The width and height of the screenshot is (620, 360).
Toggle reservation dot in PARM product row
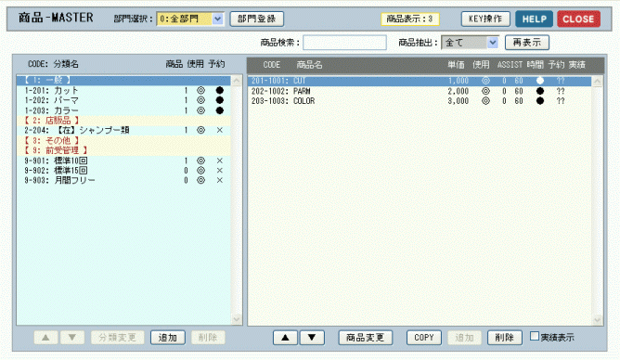[540, 91]
